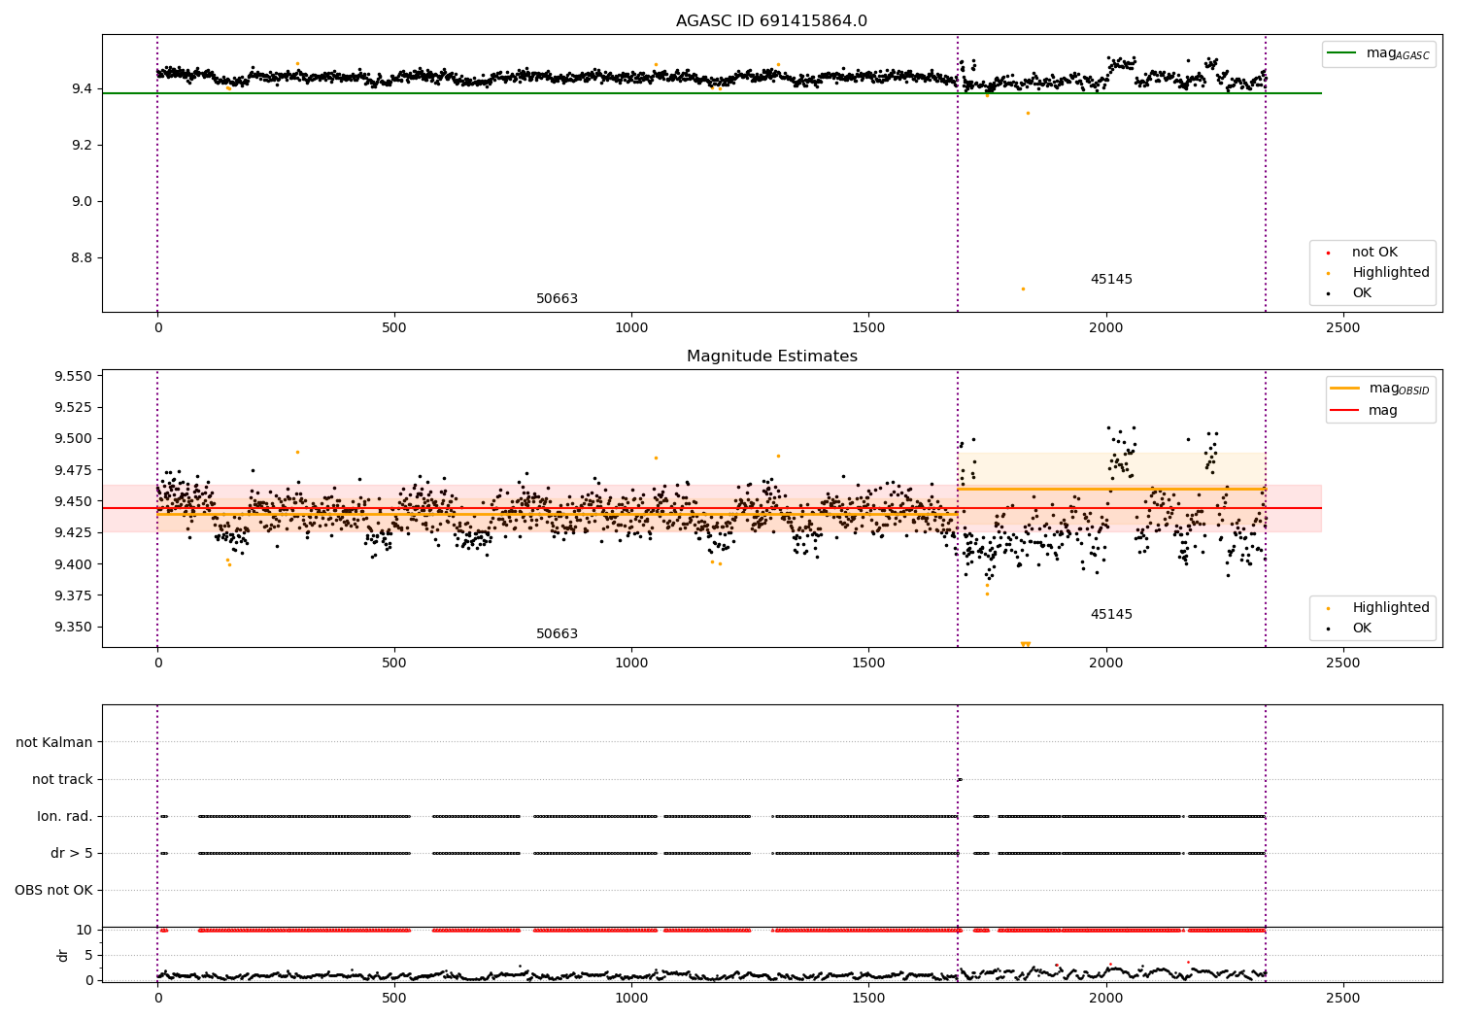Click the 8.8 y-tick of the top plot
Viewport: 1457px width, 1020px height.
click(x=82, y=258)
